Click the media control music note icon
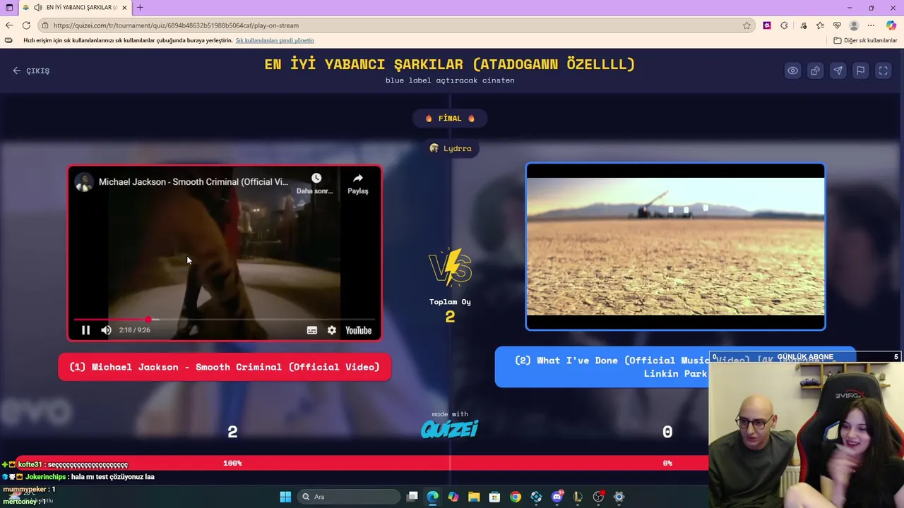 pos(803,25)
